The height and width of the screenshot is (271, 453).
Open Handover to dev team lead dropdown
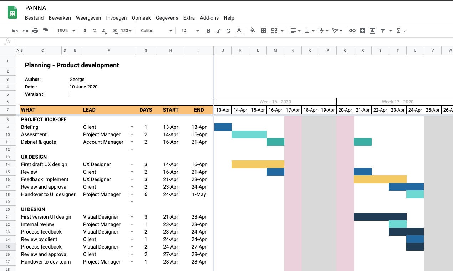(132, 262)
